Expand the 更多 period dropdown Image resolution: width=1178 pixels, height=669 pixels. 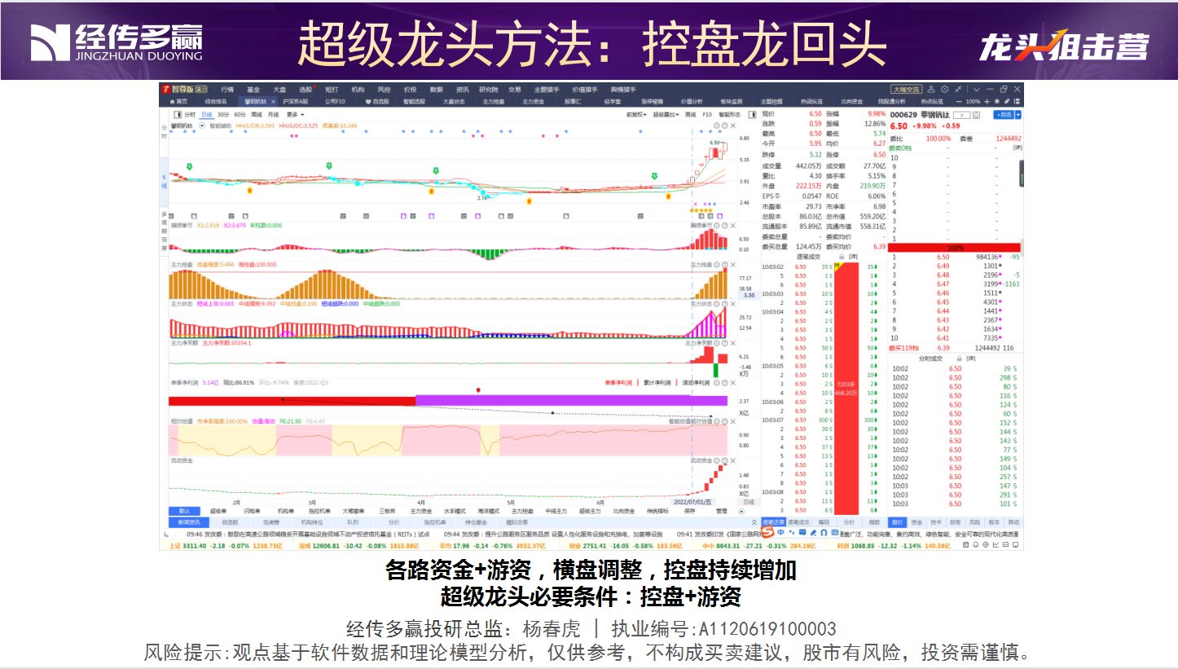[x=295, y=114]
